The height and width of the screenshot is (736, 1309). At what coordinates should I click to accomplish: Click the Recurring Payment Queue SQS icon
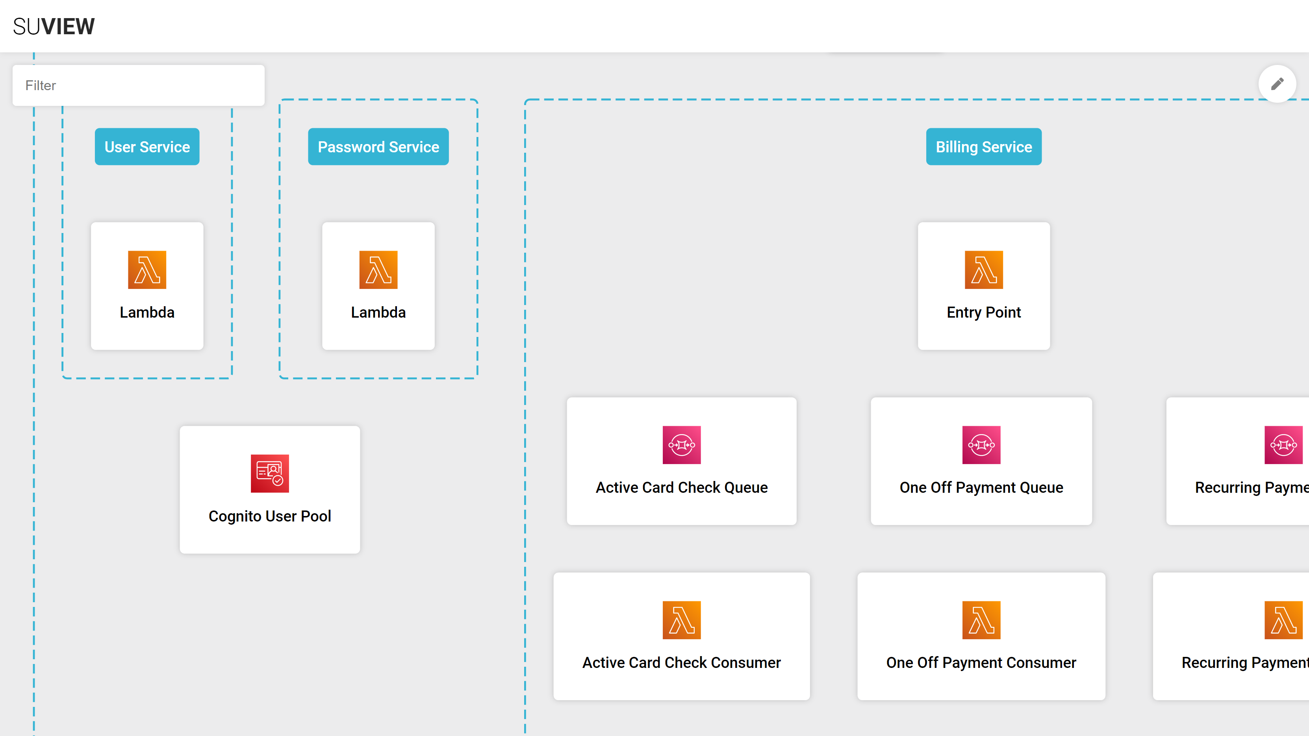[1283, 444]
